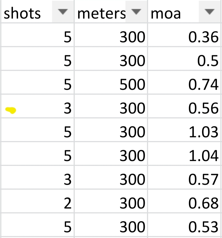
Task: Select the moa cell 1.03
Action: tap(184, 130)
